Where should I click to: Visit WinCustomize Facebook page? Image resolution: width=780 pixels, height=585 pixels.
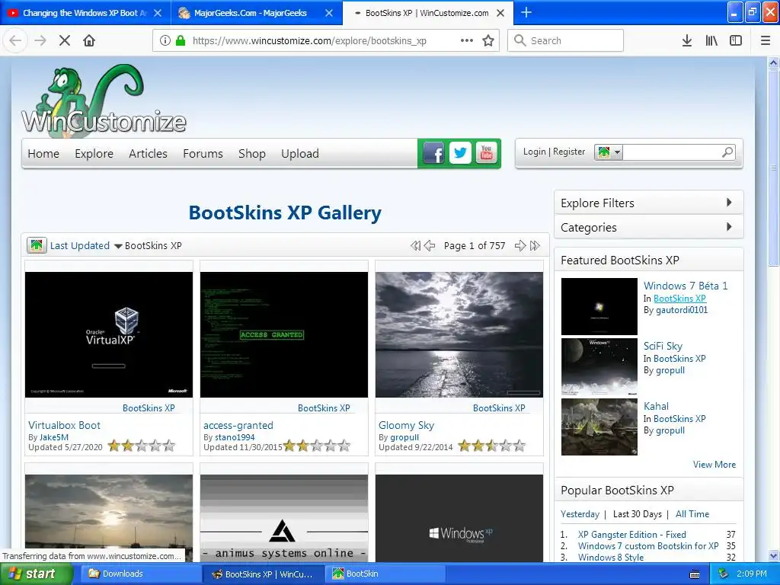pyautogui.click(x=433, y=153)
